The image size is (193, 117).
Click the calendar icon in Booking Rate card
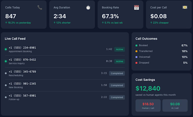coord(137,7)
